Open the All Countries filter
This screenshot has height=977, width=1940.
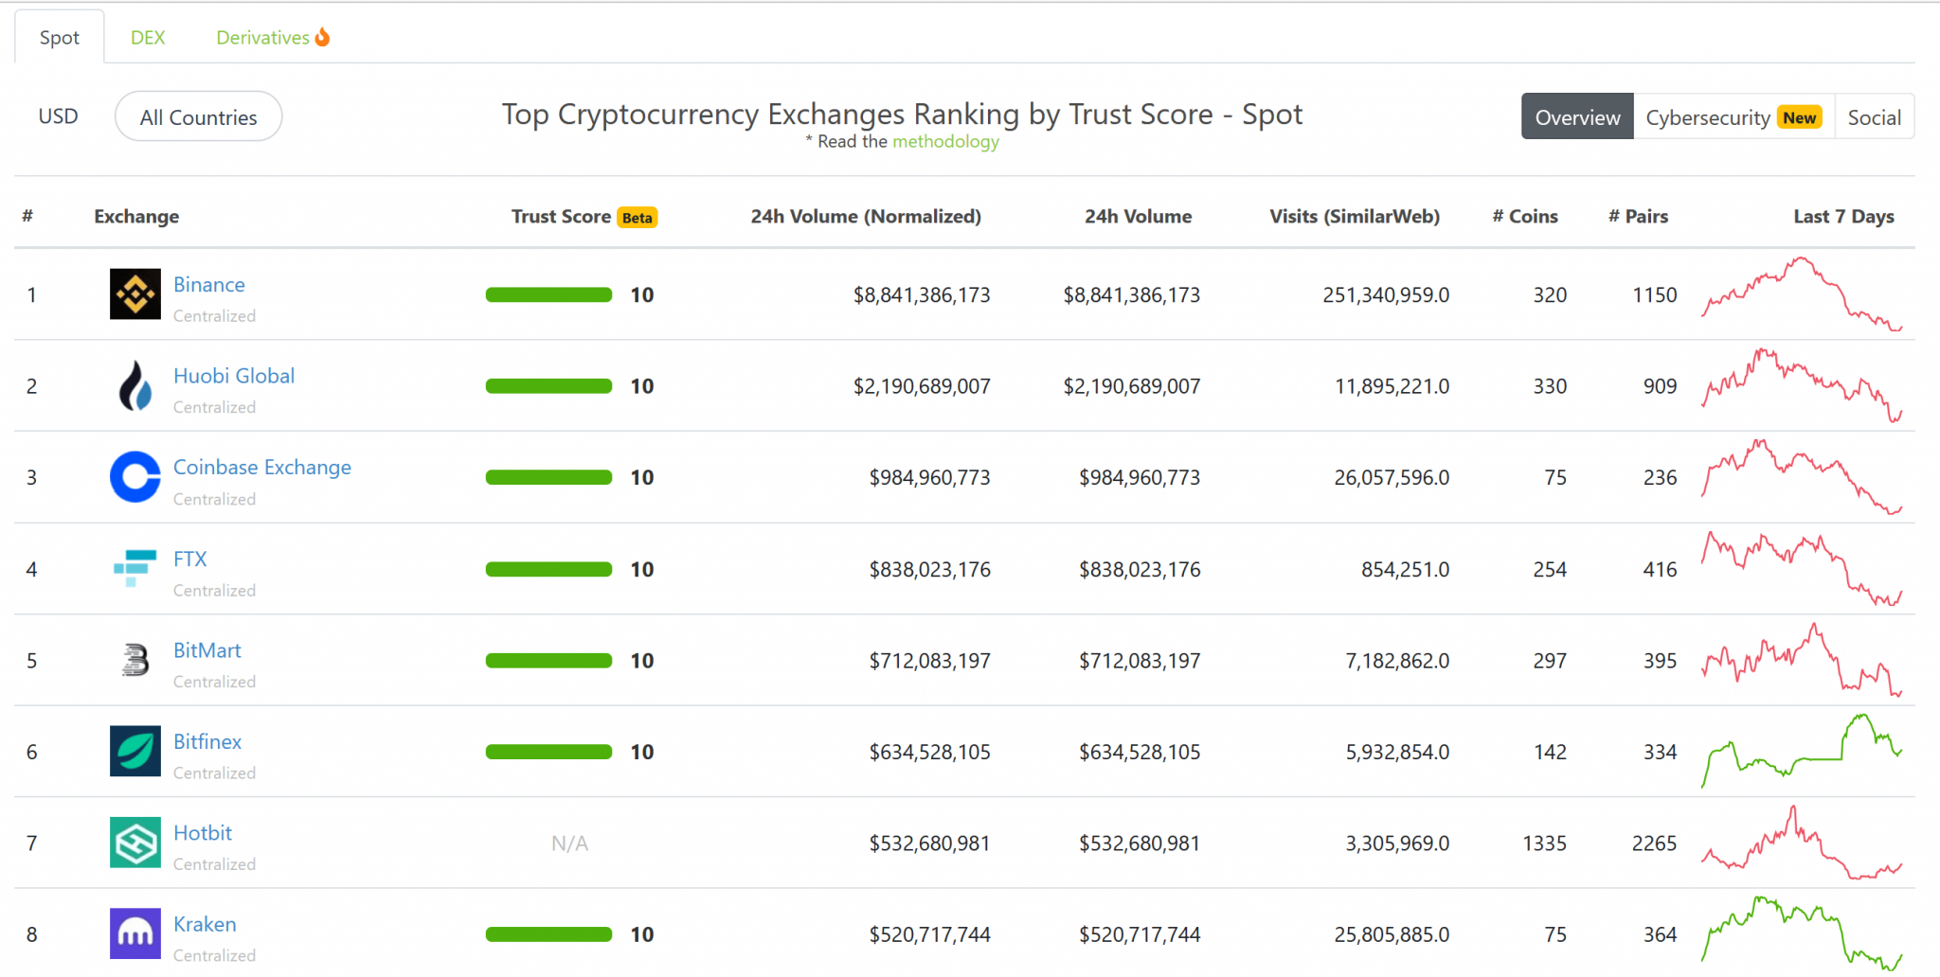coord(197,115)
